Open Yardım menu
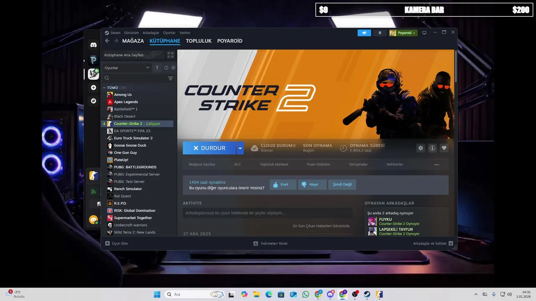 coord(185,33)
